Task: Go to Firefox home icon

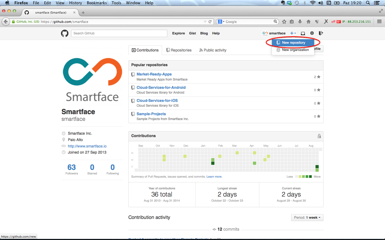Action: tap(309, 22)
